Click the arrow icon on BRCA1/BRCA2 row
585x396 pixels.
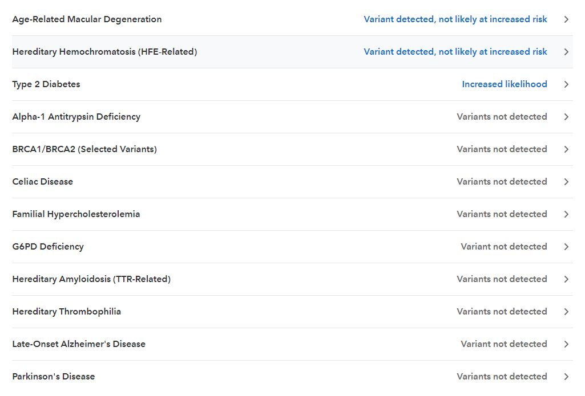pyautogui.click(x=566, y=149)
